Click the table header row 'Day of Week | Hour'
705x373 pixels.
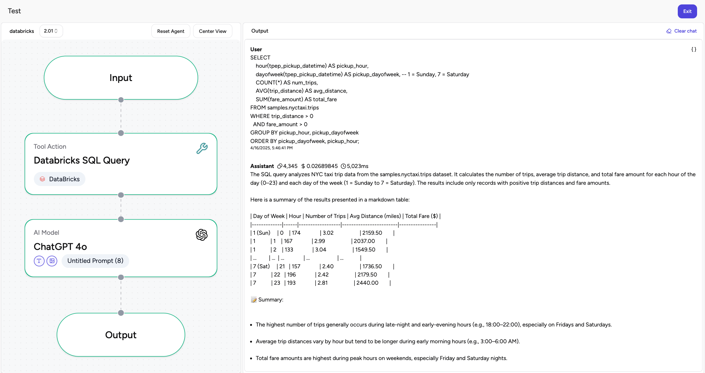[345, 216]
